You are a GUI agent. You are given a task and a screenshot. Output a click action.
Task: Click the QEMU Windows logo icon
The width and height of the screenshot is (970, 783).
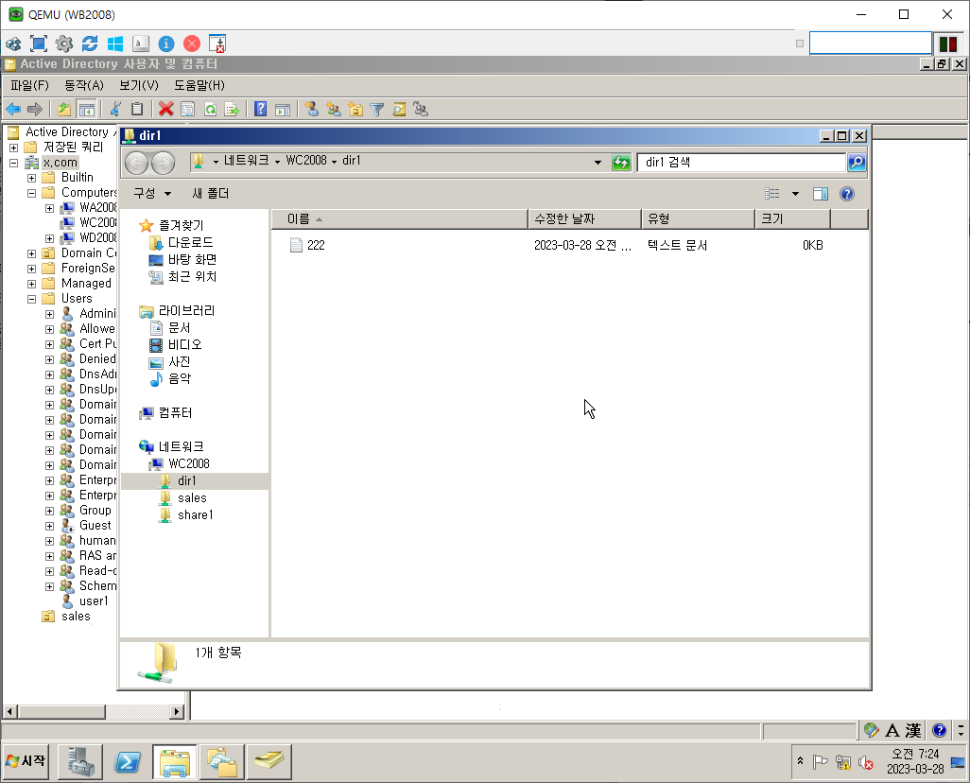click(115, 43)
